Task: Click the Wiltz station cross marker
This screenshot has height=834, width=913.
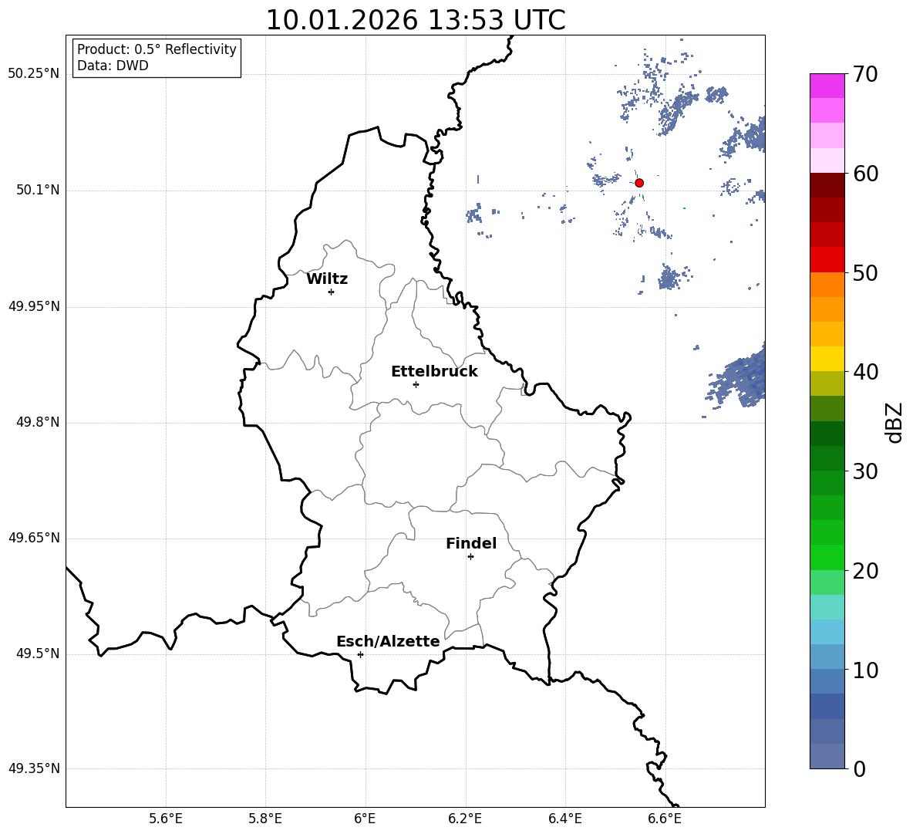Action: [332, 292]
